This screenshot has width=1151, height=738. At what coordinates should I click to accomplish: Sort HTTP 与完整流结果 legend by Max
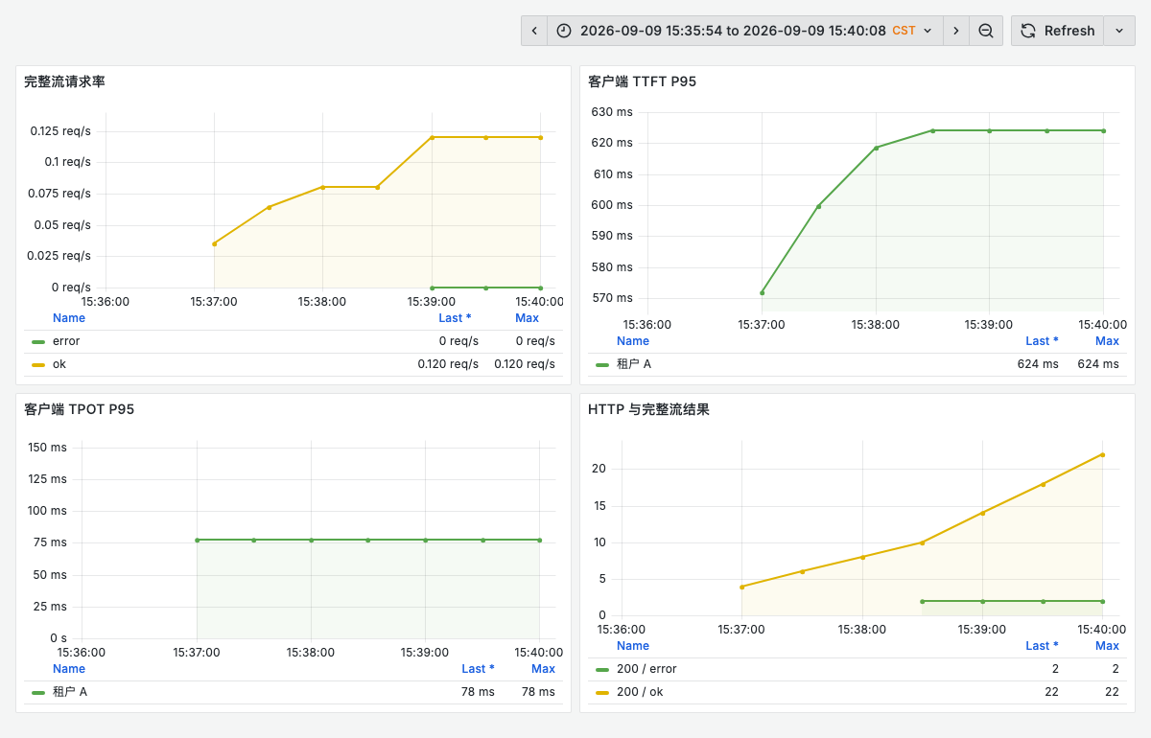1107,646
